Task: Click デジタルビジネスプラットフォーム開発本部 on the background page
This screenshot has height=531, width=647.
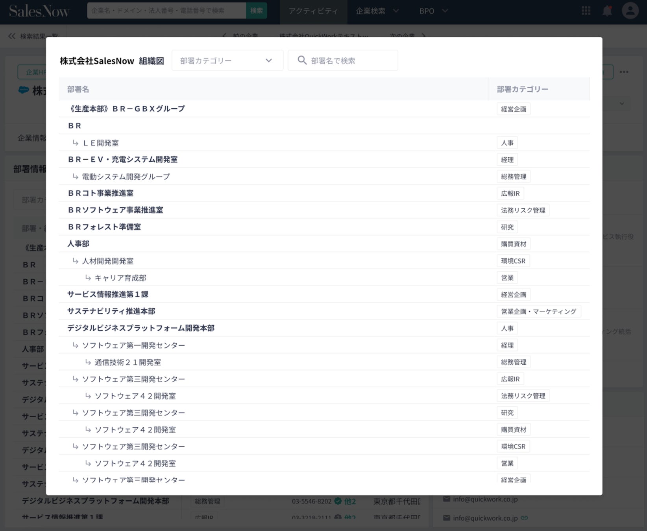Action: [96, 501]
